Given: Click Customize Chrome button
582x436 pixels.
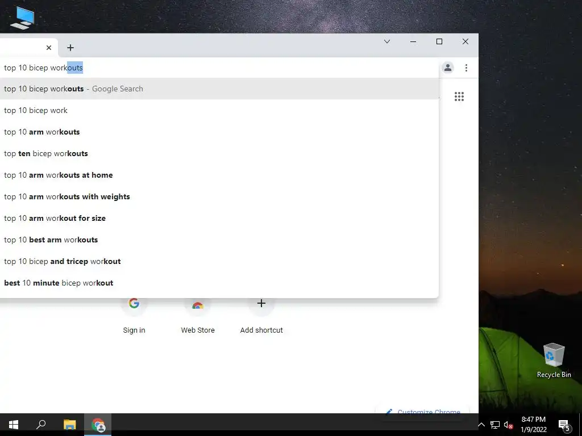Looking at the screenshot, I should (x=423, y=411).
